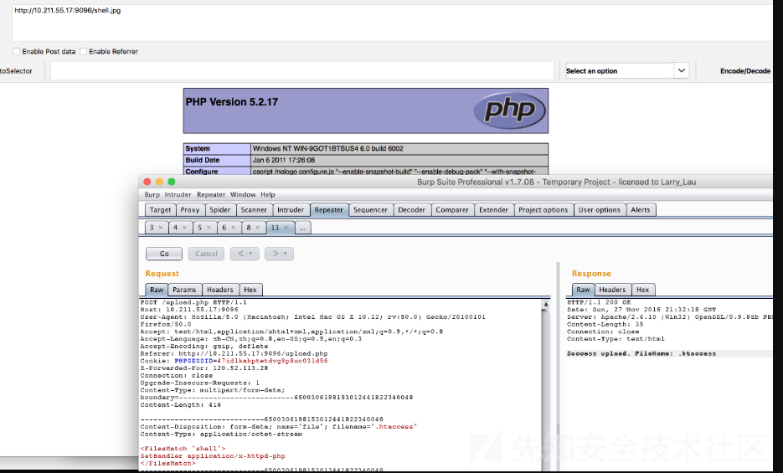The height and width of the screenshot is (473, 783).
Task: Switch to the Target tab
Action: pos(160,210)
